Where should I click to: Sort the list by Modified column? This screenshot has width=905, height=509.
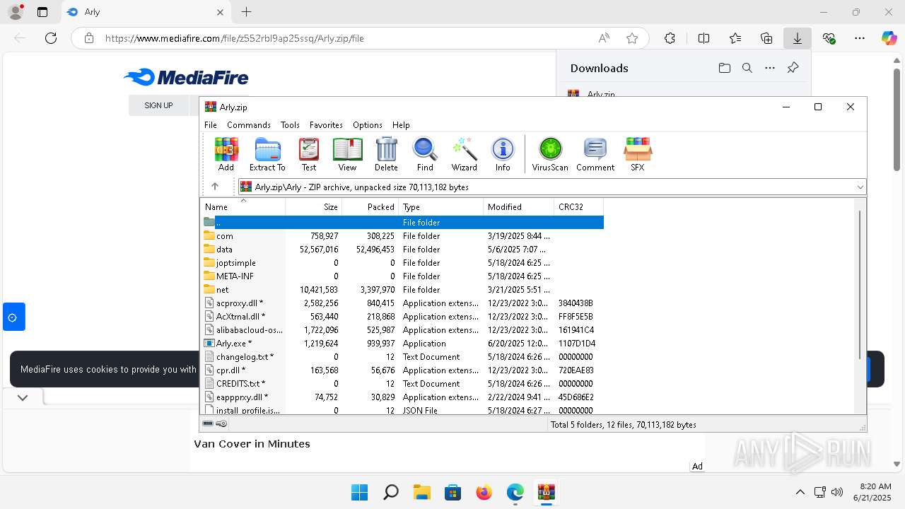[519, 207]
